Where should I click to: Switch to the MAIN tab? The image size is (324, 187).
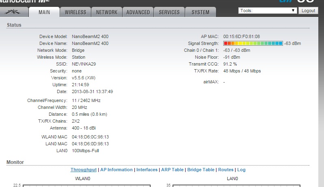[44, 12]
